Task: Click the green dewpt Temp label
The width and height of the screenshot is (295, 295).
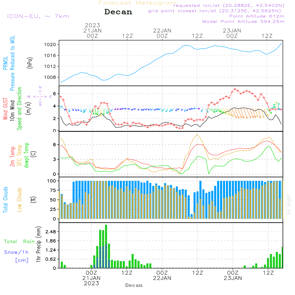Action: coord(27,155)
